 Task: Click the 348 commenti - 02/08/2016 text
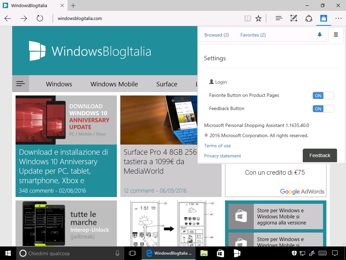pos(52,191)
